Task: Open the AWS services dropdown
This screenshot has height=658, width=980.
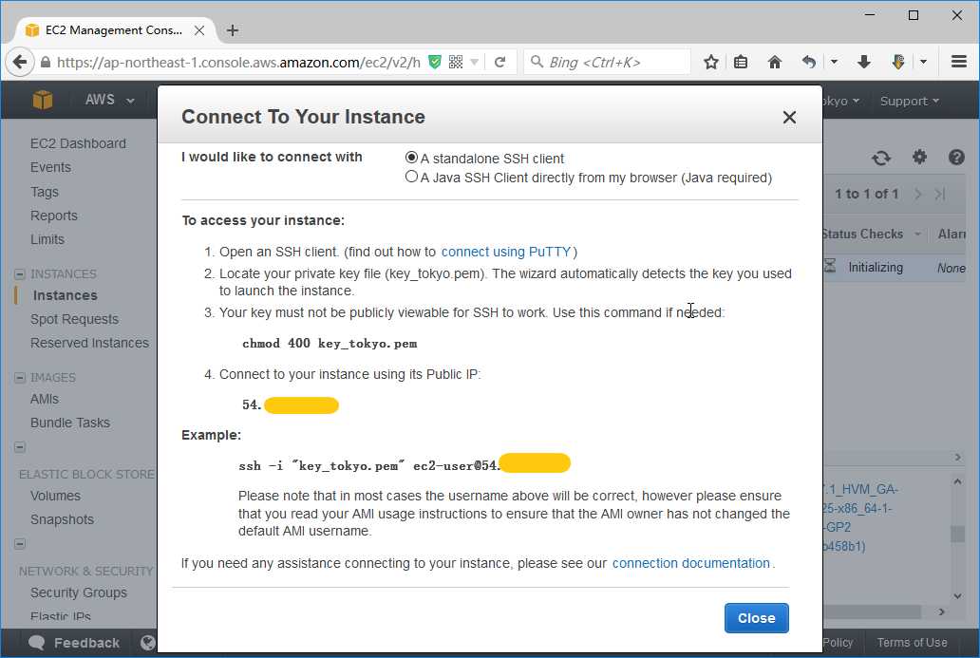Action: tap(109, 100)
